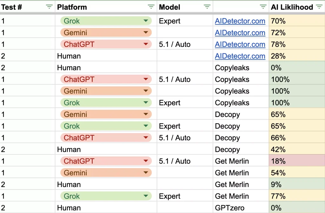
Task: Open the filter on the unnamed detector column
Action: coord(263,7)
